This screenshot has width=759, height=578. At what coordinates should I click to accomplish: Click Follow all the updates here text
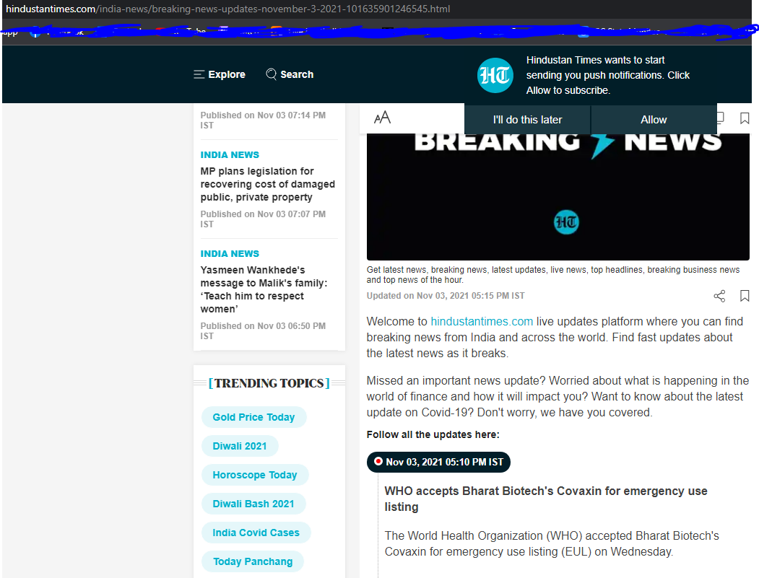pyautogui.click(x=433, y=434)
